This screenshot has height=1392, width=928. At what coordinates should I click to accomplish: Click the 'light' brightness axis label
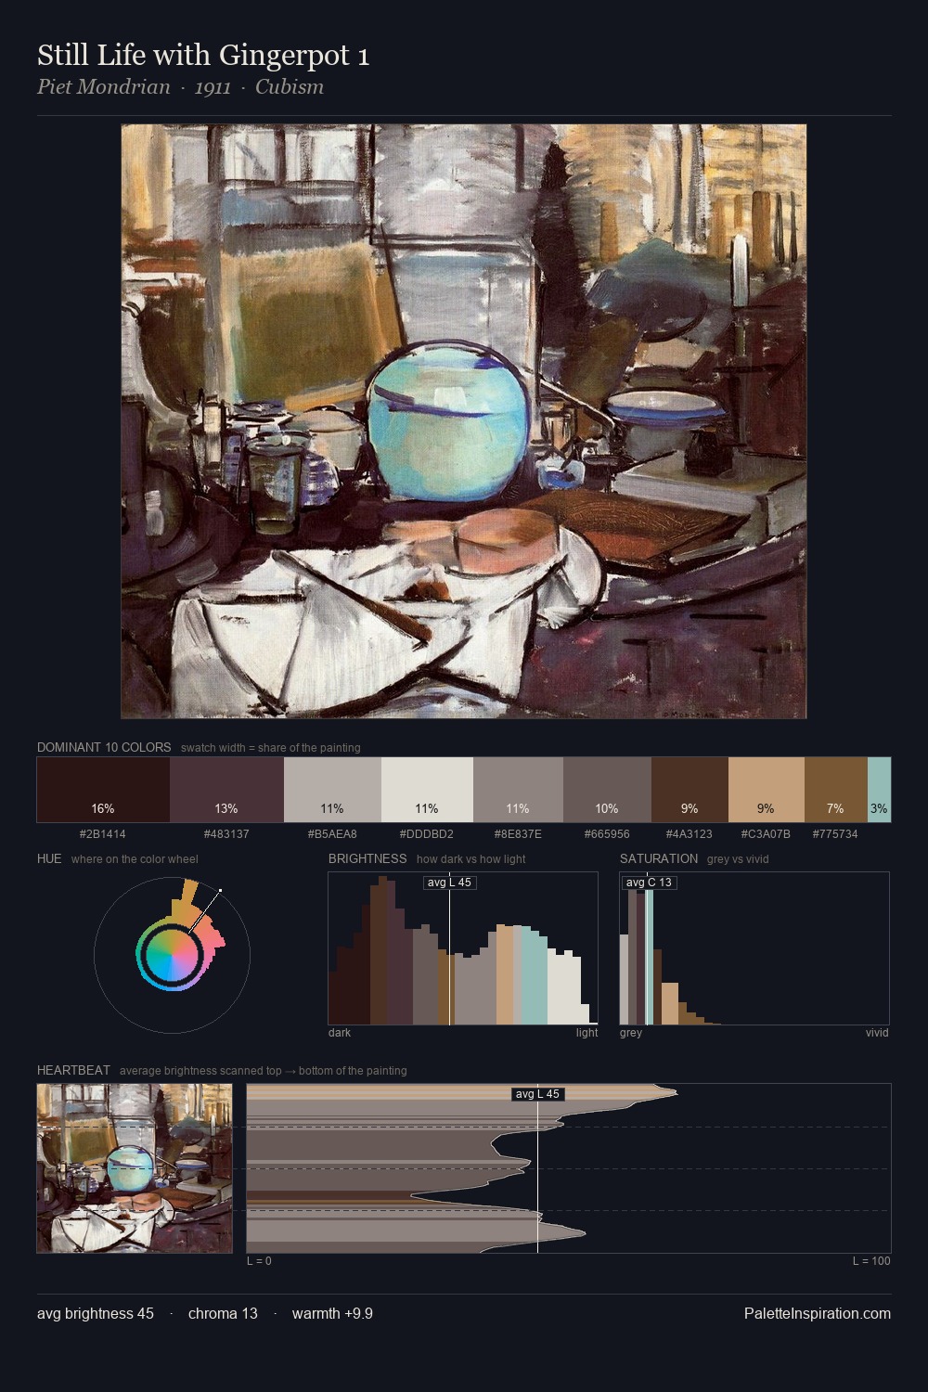587,1033
